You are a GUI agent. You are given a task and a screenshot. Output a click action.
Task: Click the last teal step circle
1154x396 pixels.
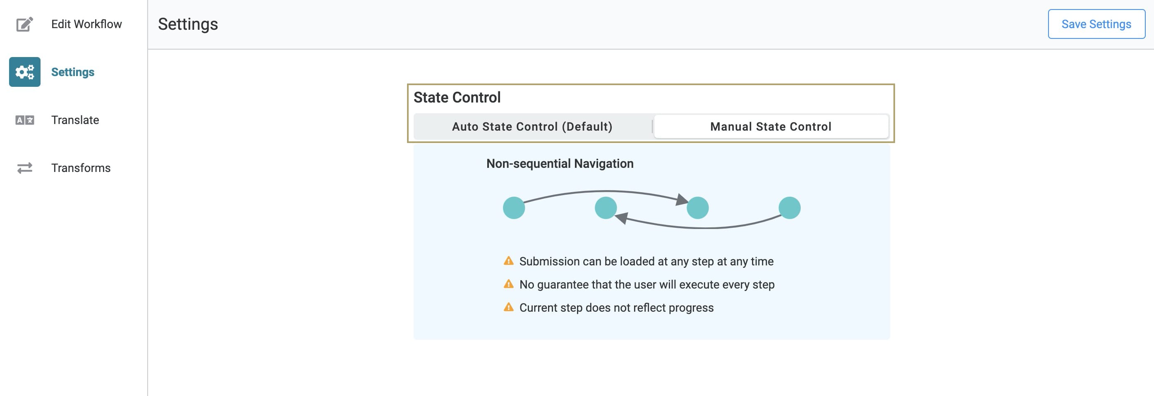coord(789,208)
